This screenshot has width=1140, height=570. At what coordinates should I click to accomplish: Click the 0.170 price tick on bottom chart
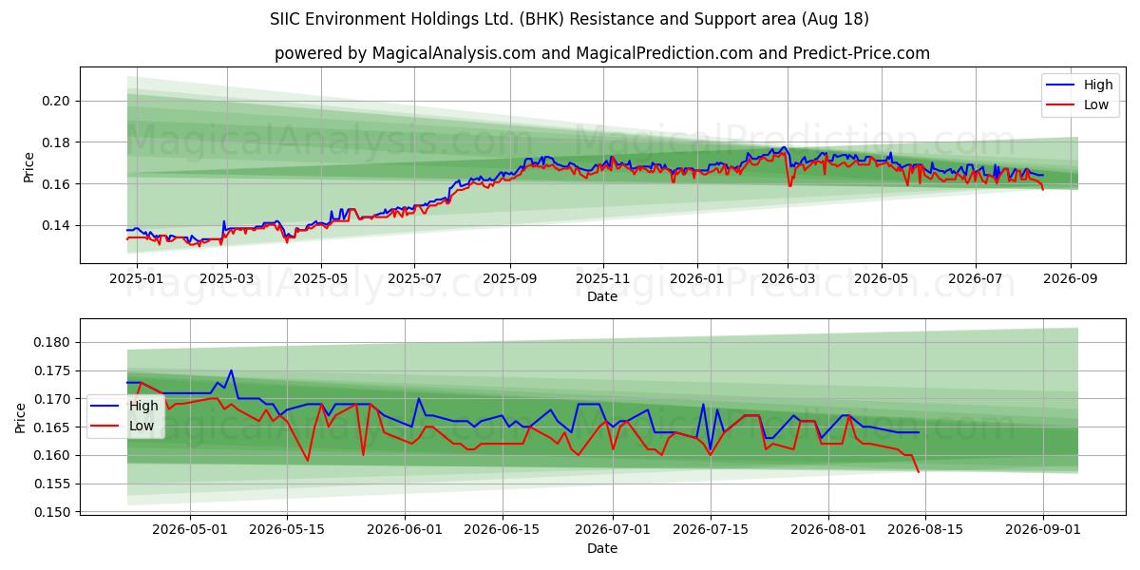click(x=52, y=399)
